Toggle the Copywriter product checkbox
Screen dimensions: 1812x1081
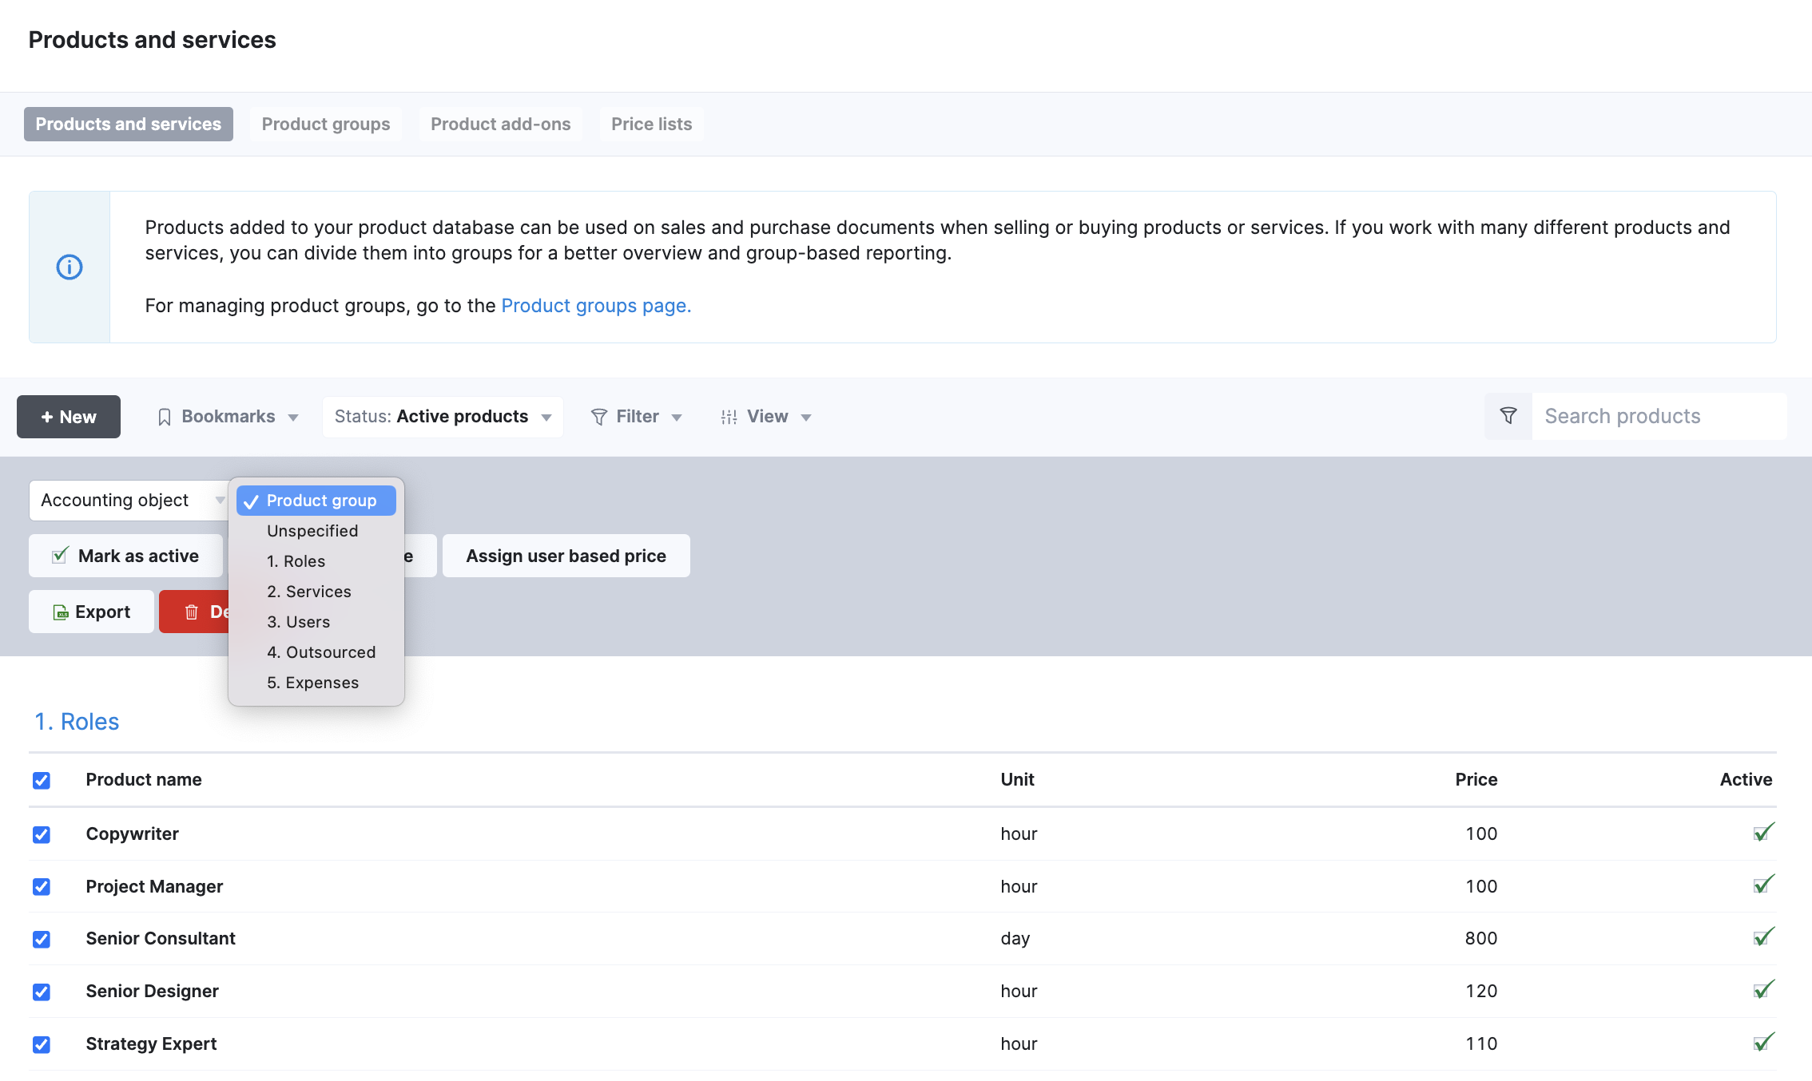point(42,834)
